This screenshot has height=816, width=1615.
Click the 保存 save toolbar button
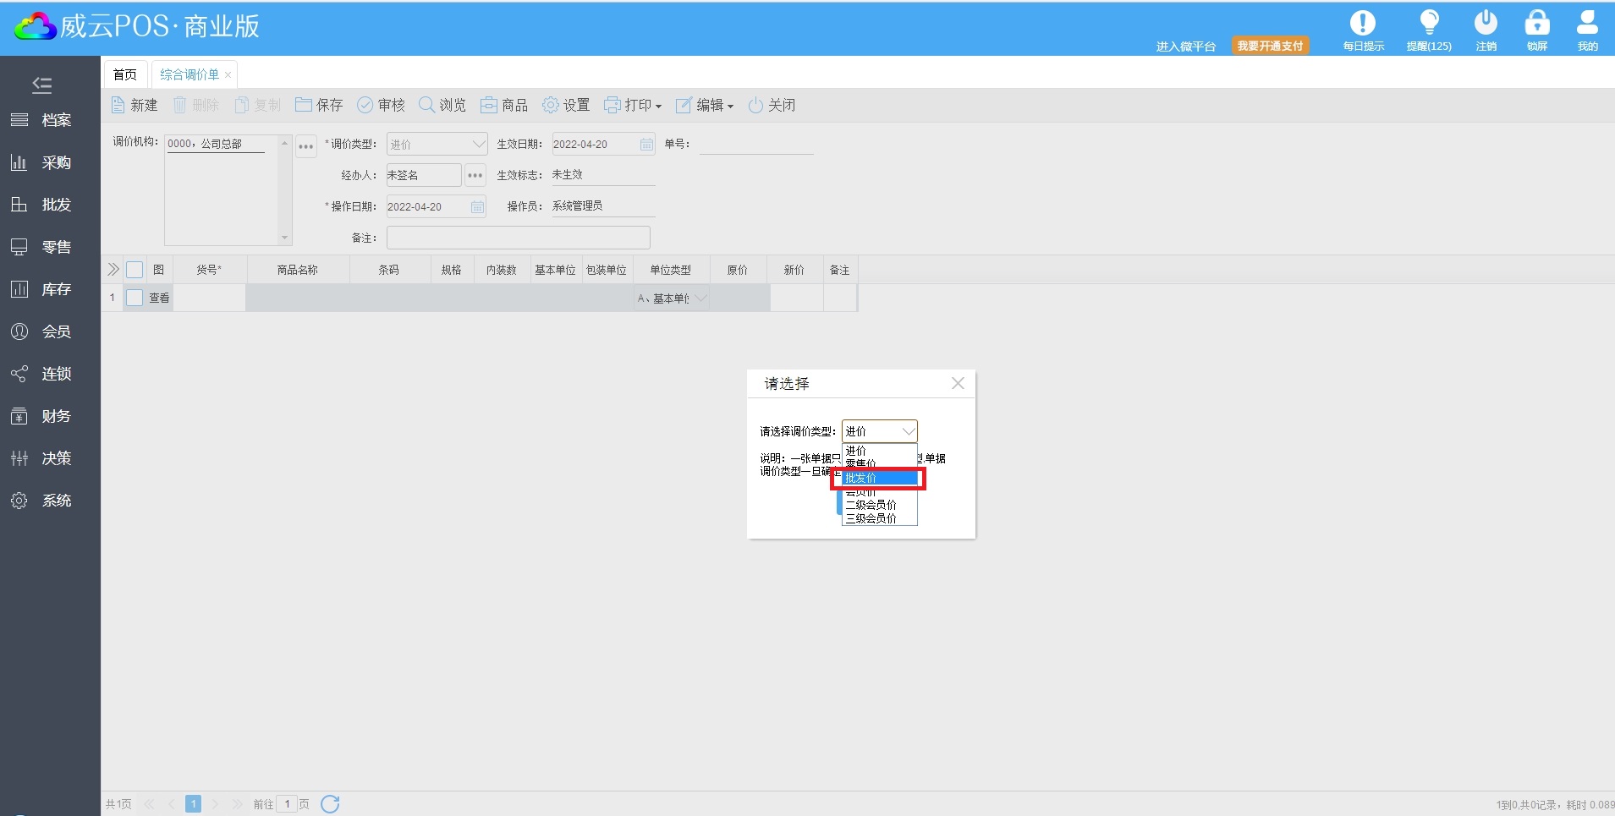click(x=319, y=105)
